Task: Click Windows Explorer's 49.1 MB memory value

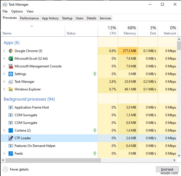Action: pos(130,89)
